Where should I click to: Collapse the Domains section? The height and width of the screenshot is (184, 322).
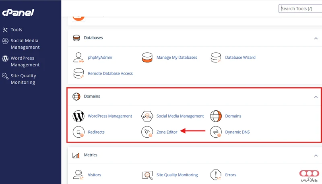coord(316,97)
